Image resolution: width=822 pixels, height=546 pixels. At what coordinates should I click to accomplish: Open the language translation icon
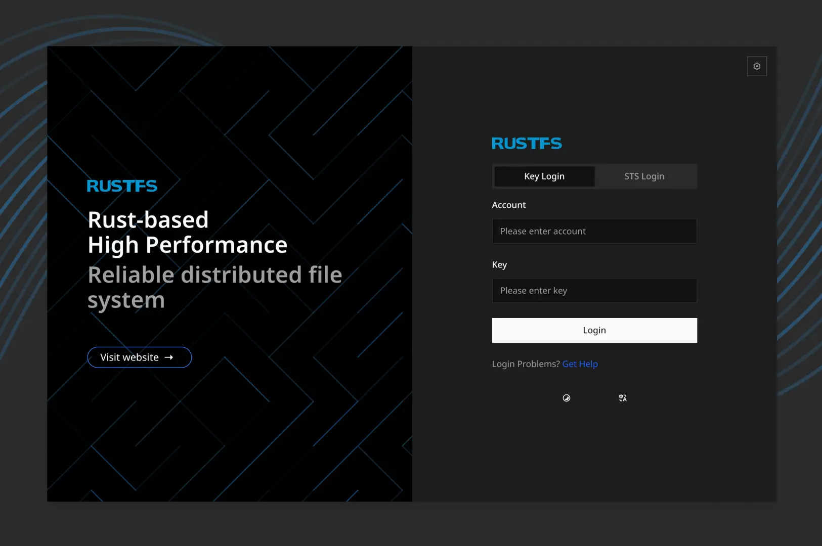pyautogui.click(x=623, y=398)
